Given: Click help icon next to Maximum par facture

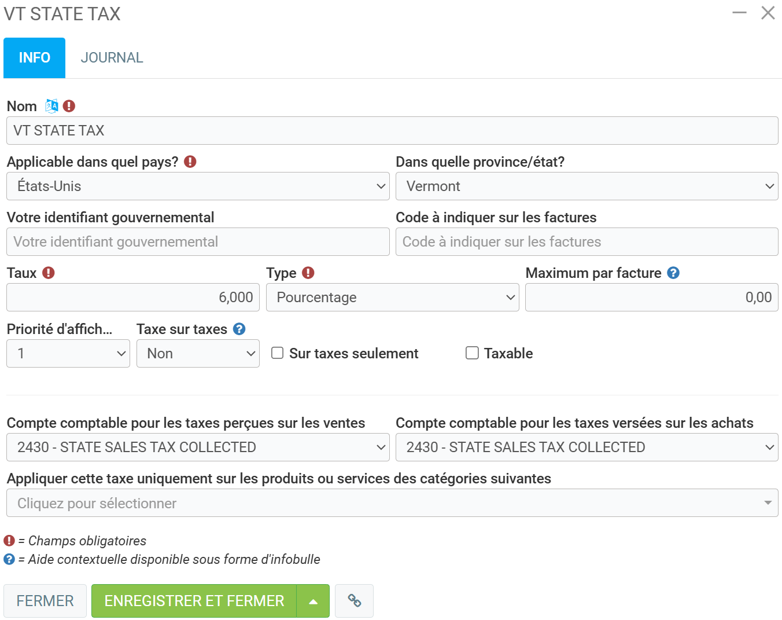Looking at the screenshot, I should tap(673, 273).
